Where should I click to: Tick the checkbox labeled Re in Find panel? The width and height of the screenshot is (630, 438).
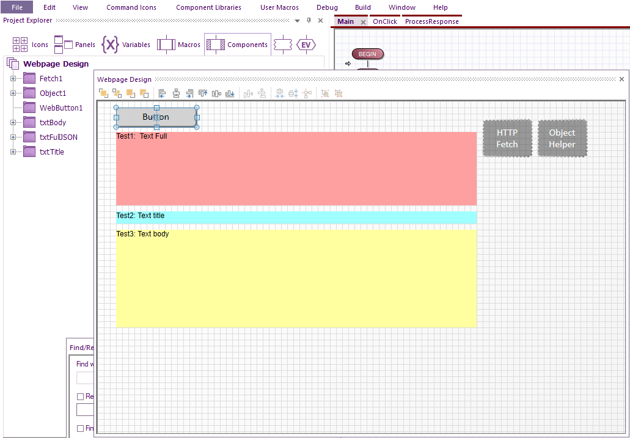[x=81, y=396]
